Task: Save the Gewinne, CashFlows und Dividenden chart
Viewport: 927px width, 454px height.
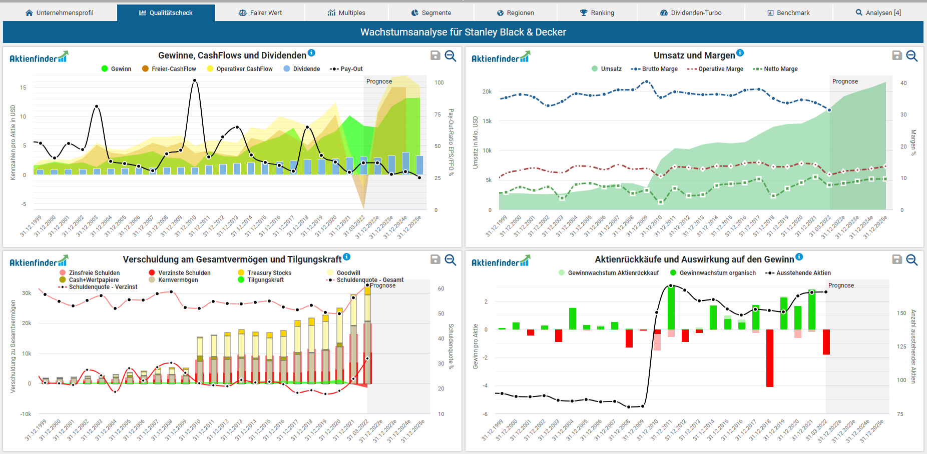Action: [x=435, y=55]
